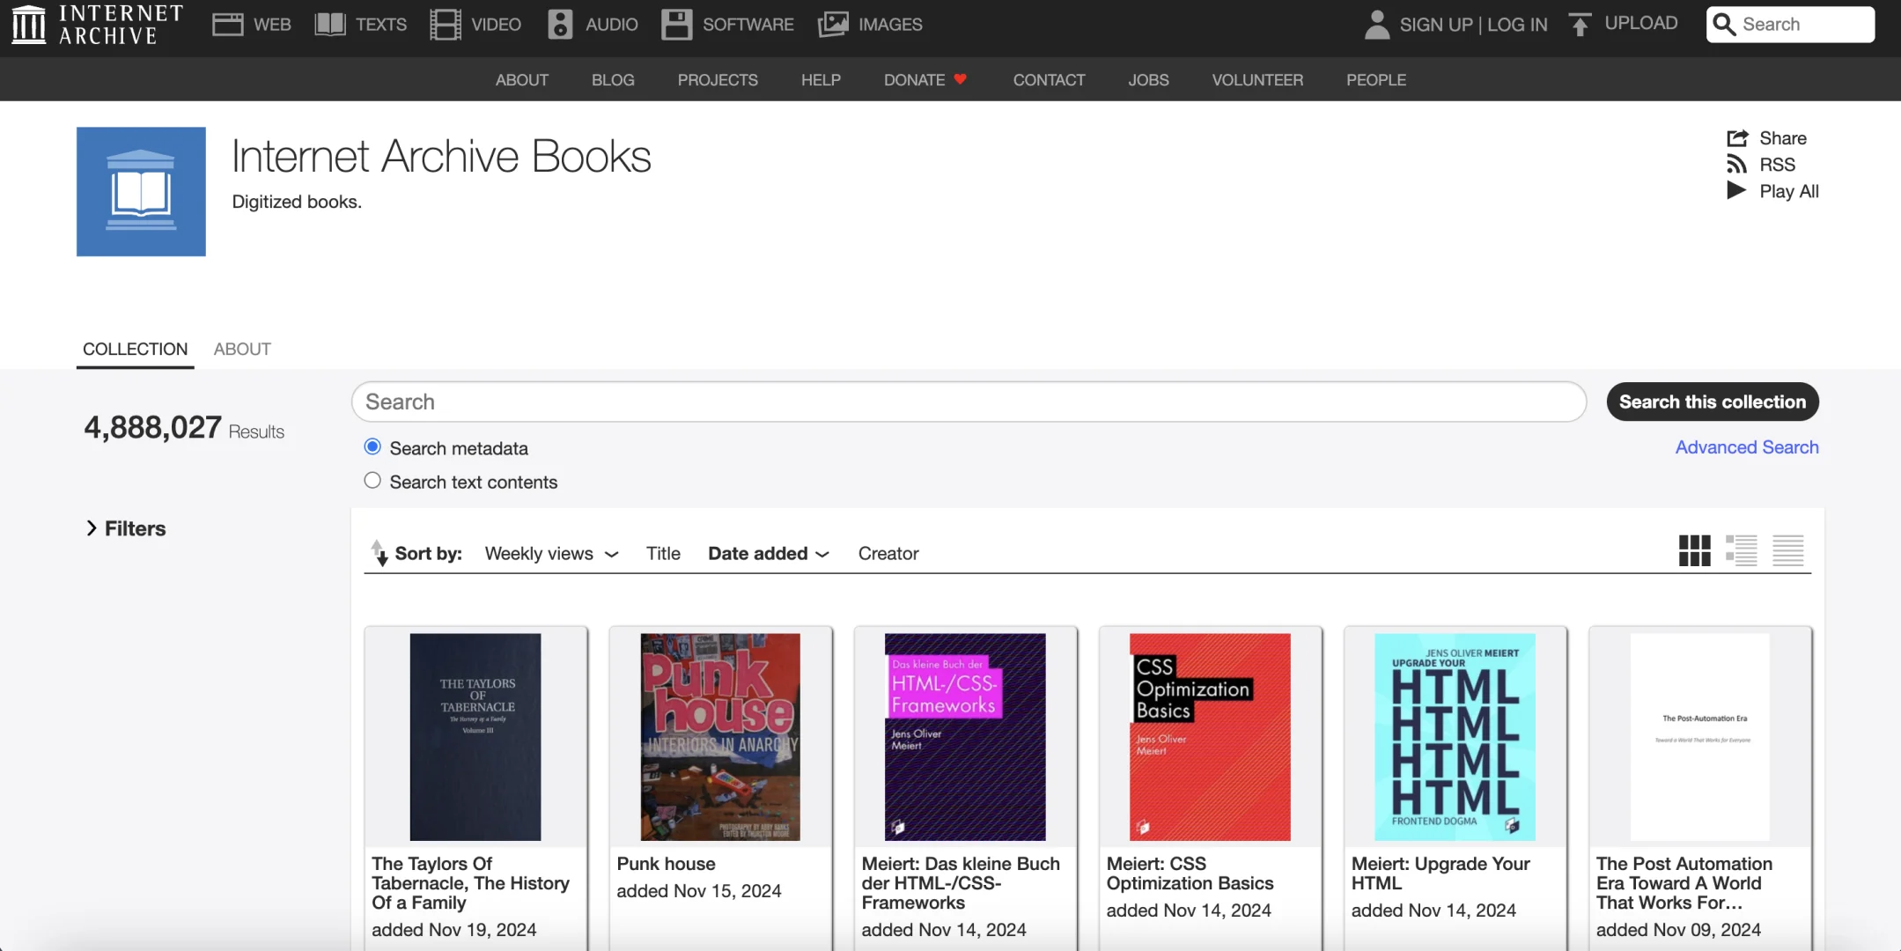Focus the collection Search input field
This screenshot has height=951, width=1901.
(x=969, y=402)
